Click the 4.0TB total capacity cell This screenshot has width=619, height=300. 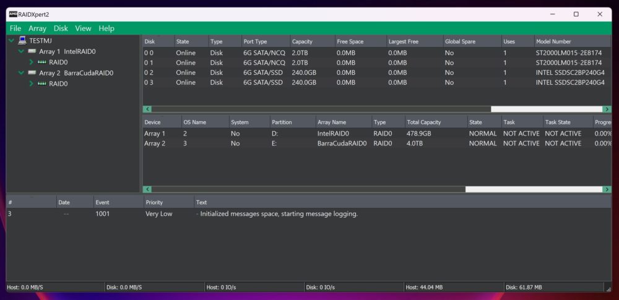[415, 144]
